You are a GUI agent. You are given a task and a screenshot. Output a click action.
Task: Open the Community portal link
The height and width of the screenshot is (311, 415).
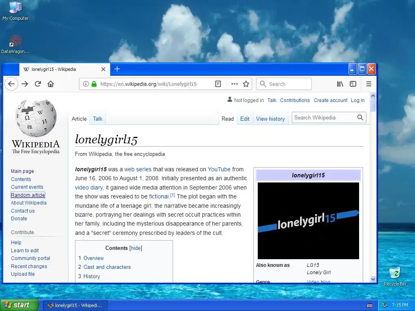[x=30, y=258]
